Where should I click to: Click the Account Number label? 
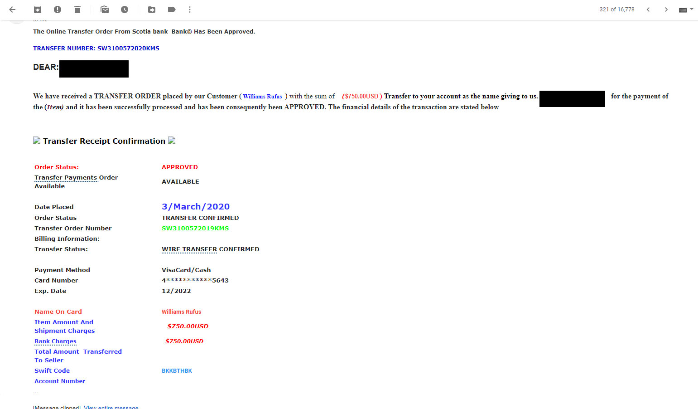click(60, 381)
